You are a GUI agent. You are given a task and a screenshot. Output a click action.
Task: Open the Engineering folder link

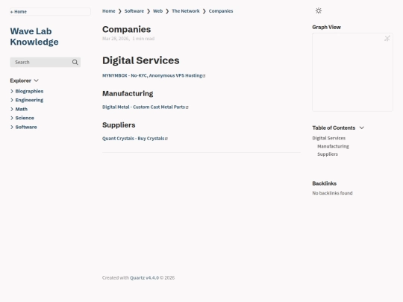[x=29, y=100]
